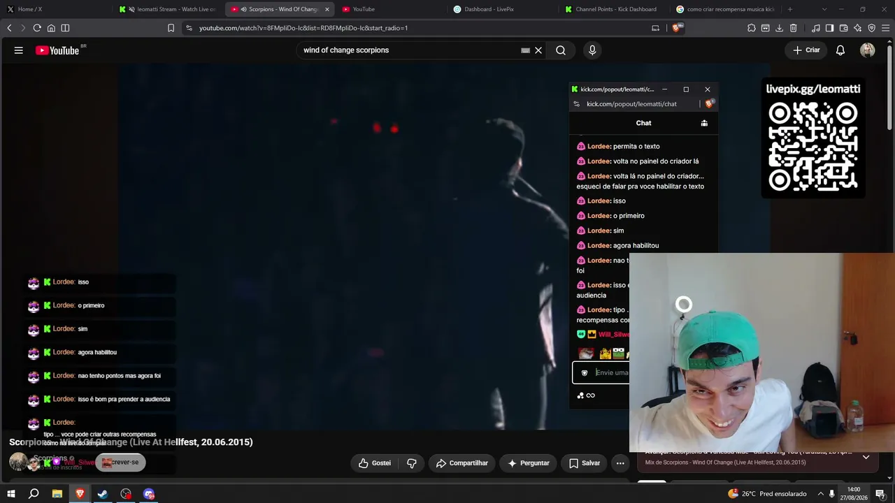This screenshot has height=503, width=895.
Task: Open File Explorer from taskbar
Action: [57, 494]
